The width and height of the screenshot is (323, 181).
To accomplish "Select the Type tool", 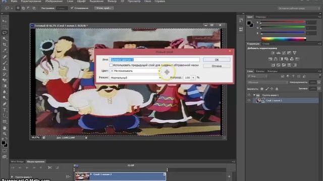I will [5, 110].
